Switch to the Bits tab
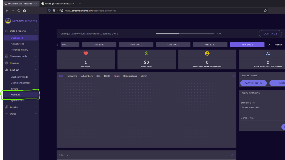The height and width of the screenshot is (160, 285). pyautogui.click(x=98, y=76)
